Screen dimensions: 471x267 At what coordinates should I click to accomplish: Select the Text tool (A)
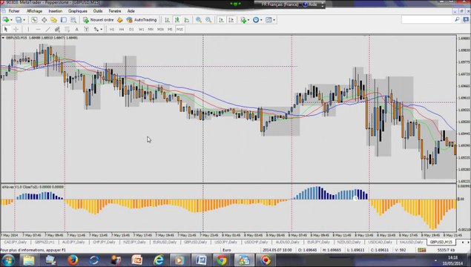tap(76, 29)
